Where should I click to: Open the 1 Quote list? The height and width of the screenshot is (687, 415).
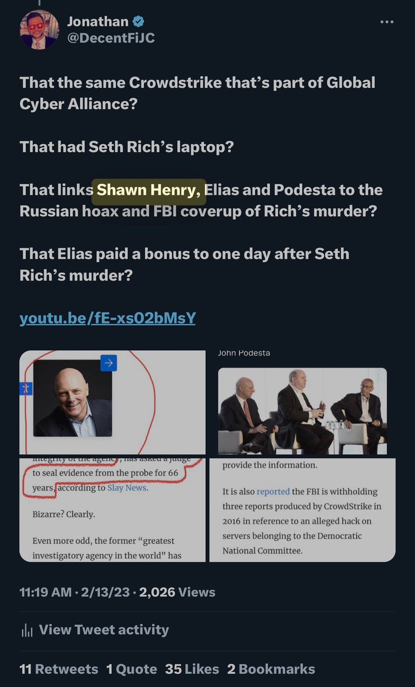131,669
